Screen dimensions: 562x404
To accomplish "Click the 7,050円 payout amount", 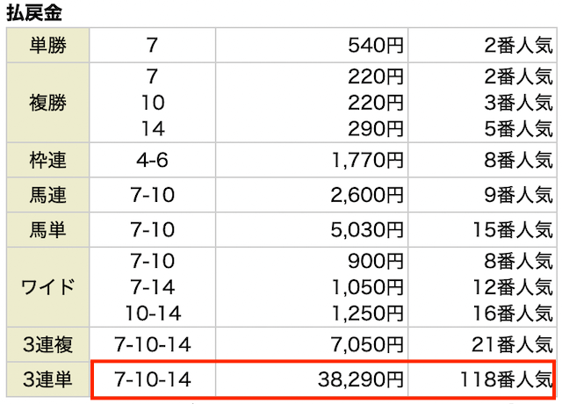I will click(x=367, y=344).
